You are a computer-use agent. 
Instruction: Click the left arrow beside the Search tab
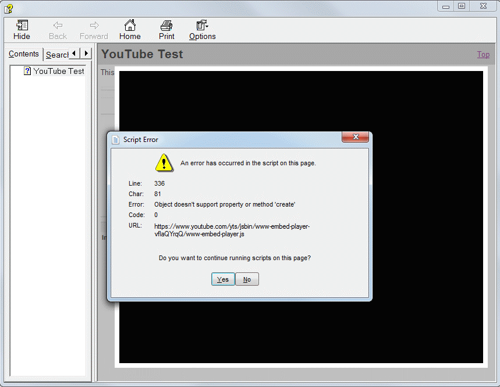coord(74,54)
